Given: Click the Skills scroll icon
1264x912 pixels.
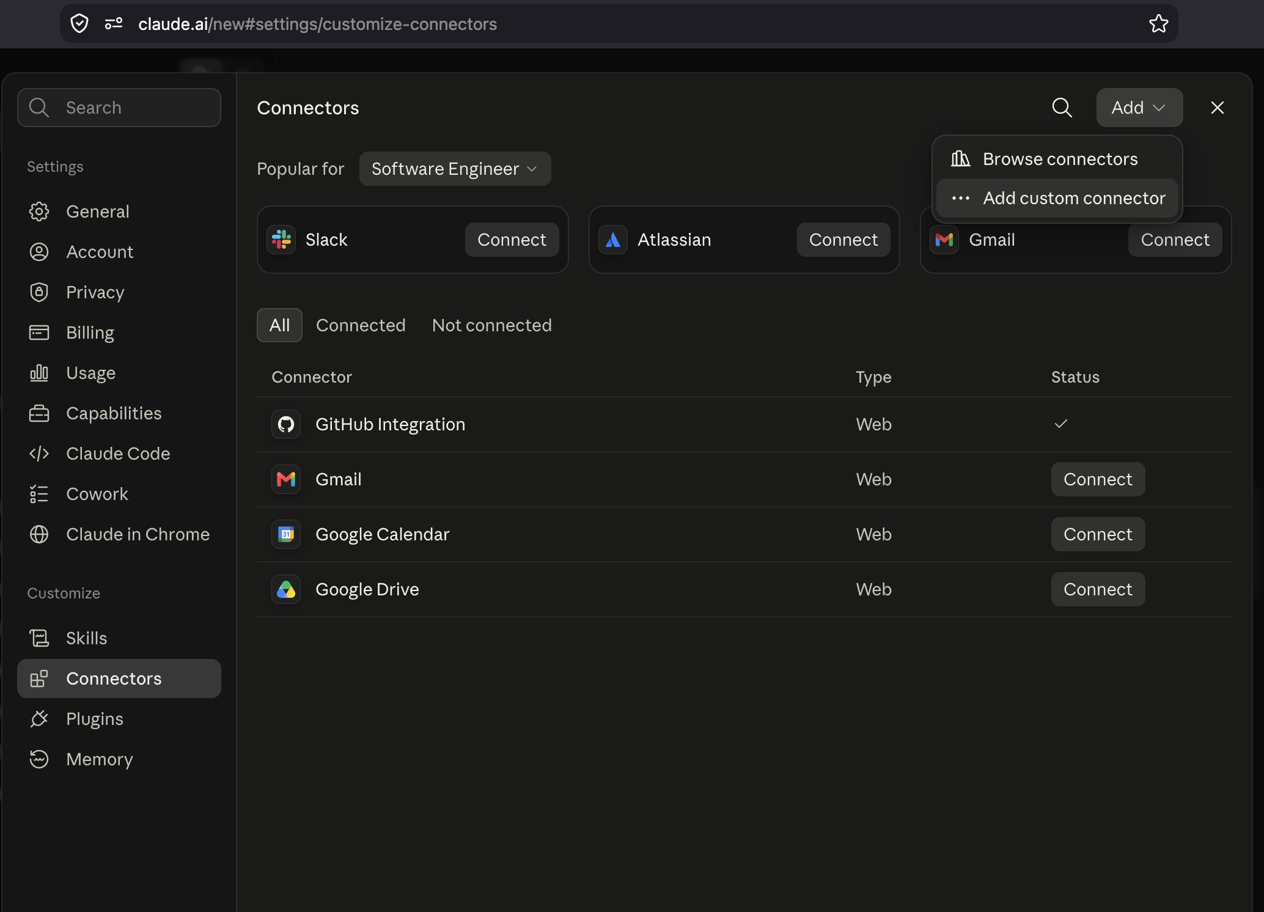Looking at the screenshot, I should pyautogui.click(x=39, y=638).
